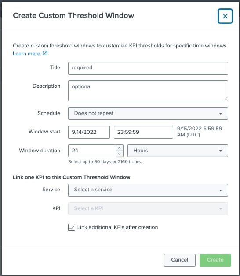Click the Hours unit dropdown caret
Image resolution: width=240 pixels, height=276 pixels.
(x=220, y=151)
